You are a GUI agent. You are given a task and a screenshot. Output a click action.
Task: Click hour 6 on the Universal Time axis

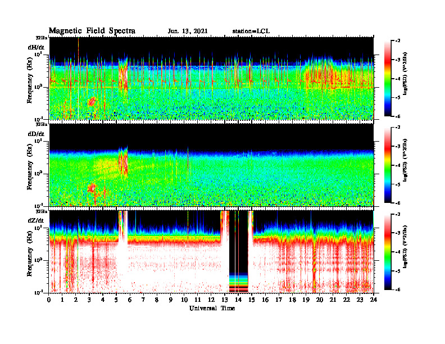(130, 300)
